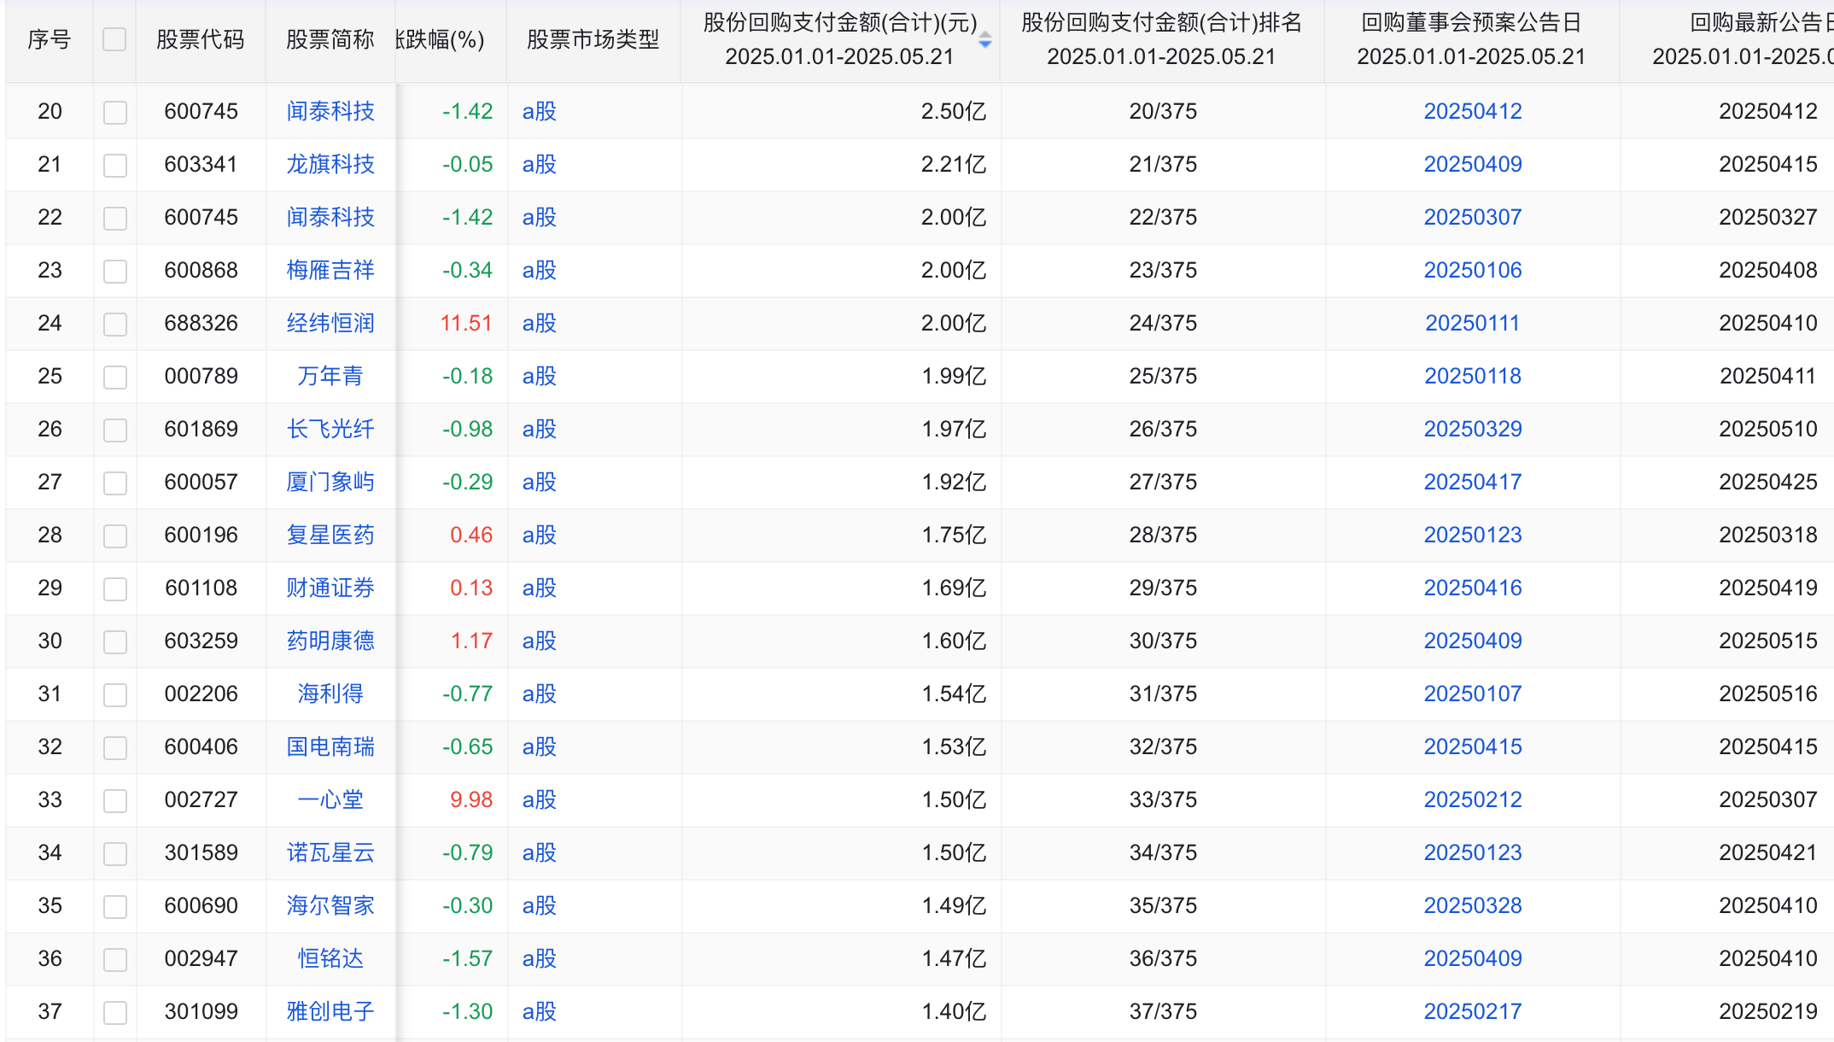Open the 20250328 announcement date link
Viewport: 1834px width, 1042px height.
1473,905
